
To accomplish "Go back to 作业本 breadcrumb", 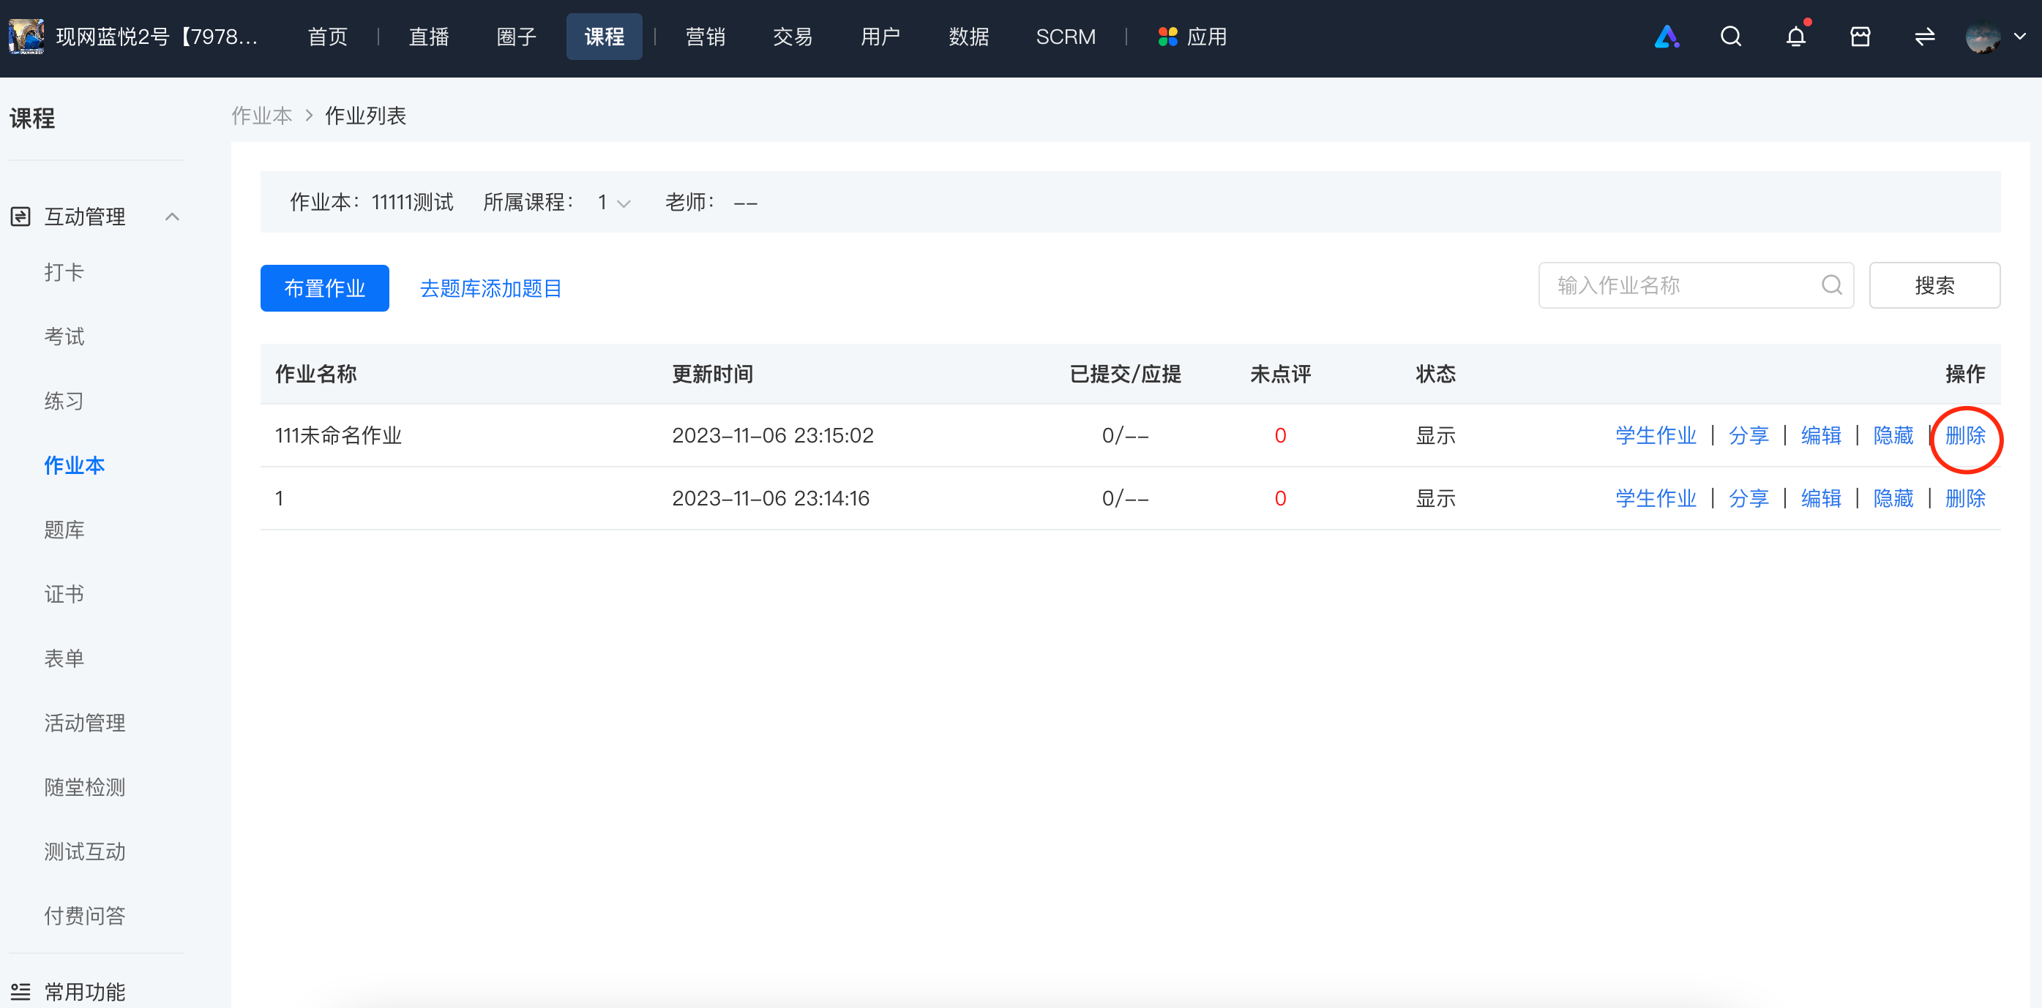I will point(261,116).
